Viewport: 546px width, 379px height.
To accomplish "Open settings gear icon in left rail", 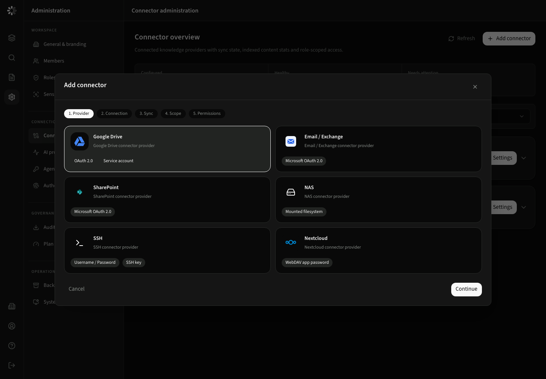I will tap(12, 97).
